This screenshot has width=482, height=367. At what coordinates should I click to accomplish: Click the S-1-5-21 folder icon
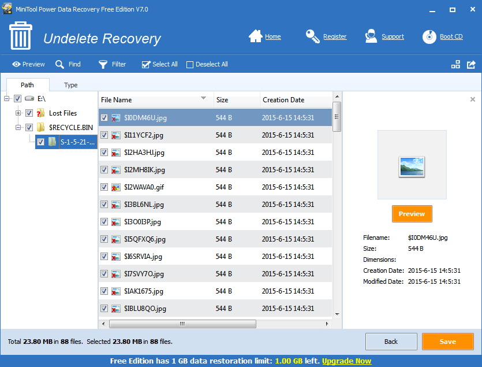[52, 142]
